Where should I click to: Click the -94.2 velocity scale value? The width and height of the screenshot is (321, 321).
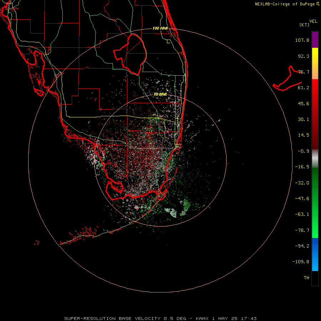pos(302,246)
